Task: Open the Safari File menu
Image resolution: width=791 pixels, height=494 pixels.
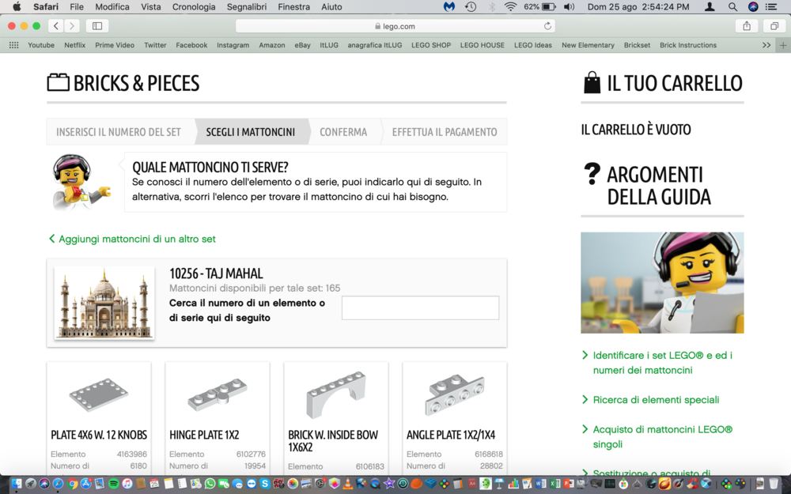Action: pyautogui.click(x=77, y=6)
